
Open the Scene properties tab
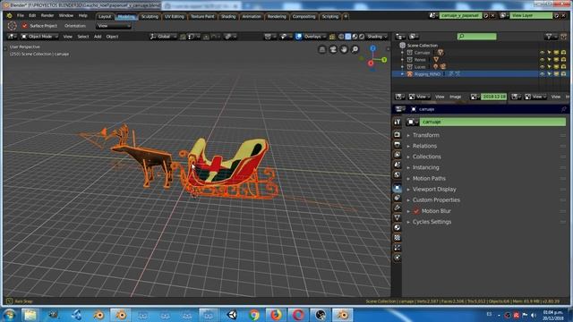[x=398, y=165]
